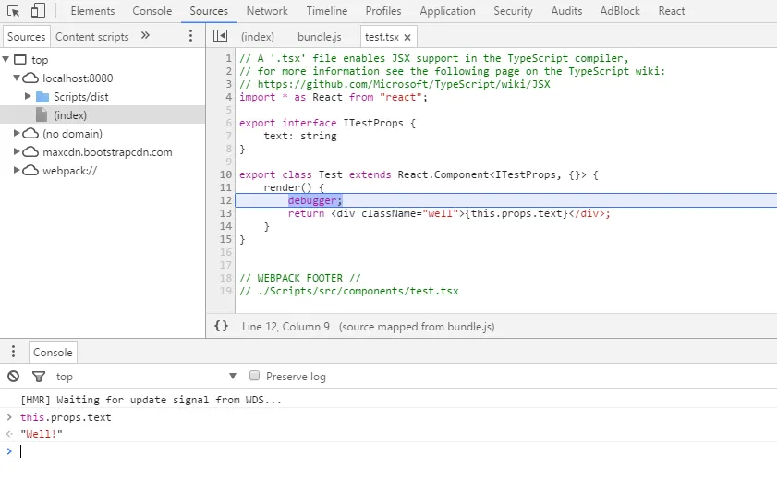Image resolution: width=777 pixels, height=492 pixels.
Task: Click the top frame icon
Action: (19, 60)
